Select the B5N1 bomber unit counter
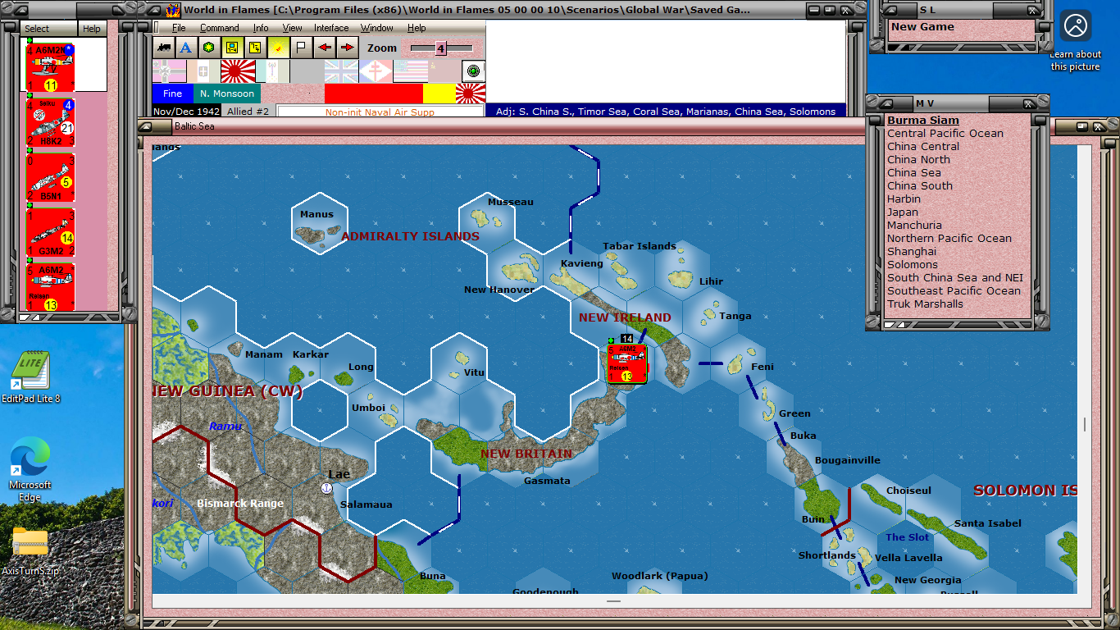This screenshot has width=1120, height=630. 50,178
